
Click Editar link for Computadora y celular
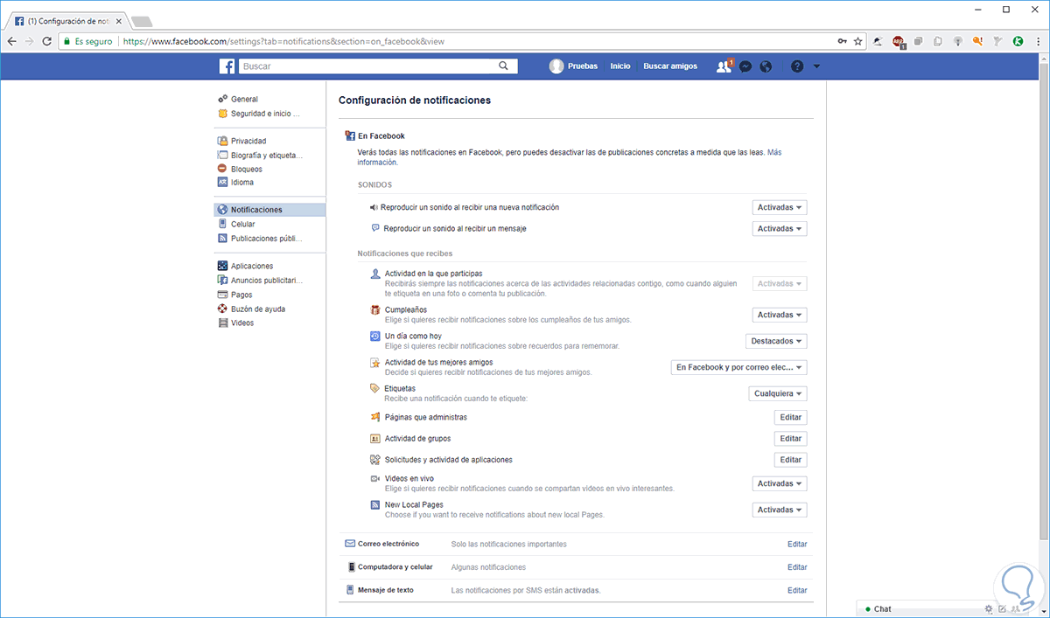pos(797,567)
